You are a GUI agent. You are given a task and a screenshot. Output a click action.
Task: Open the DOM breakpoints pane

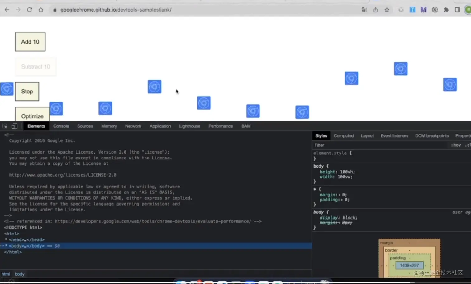pyautogui.click(x=432, y=136)
